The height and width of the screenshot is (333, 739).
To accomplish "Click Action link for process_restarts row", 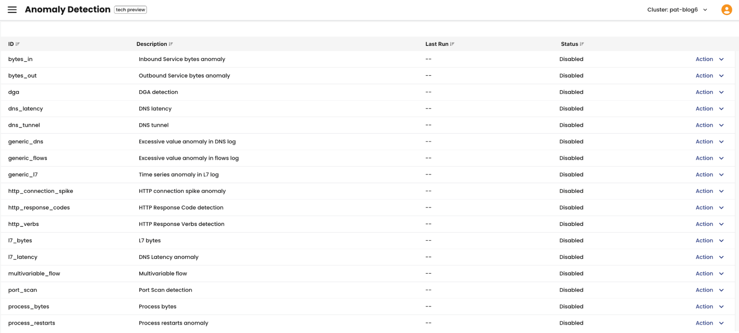I will coord(704,323).
